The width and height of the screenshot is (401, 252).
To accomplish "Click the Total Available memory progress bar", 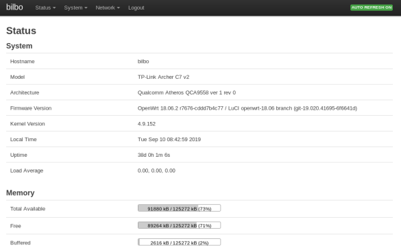I will pos(179,208).
